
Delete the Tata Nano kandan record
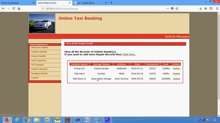tap(176, 73)
